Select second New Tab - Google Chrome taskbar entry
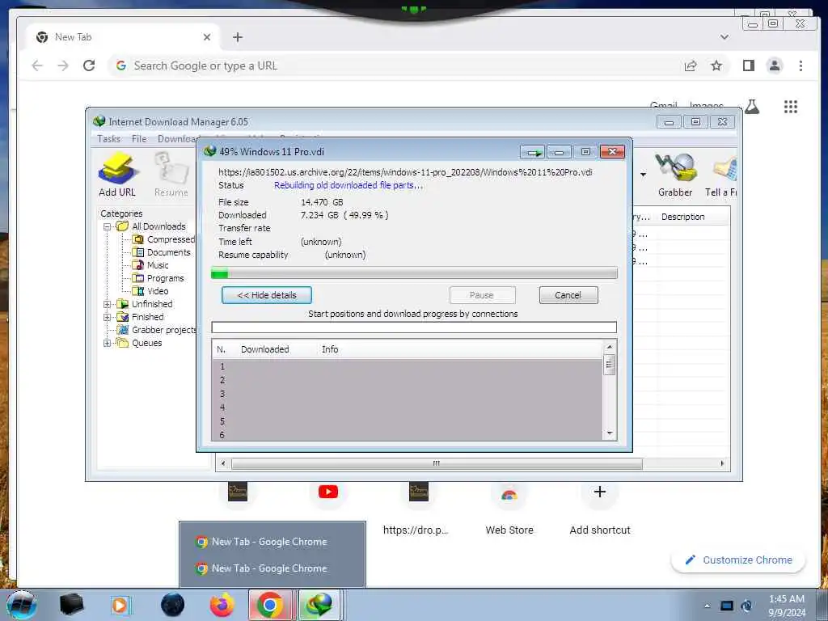Viewport: 828px width, 621px height. click(x=272, y=568)
